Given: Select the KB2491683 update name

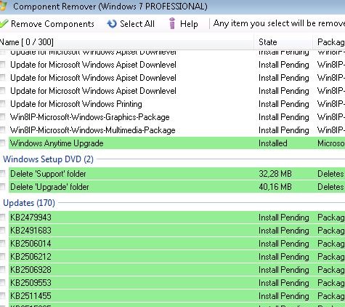Looking at the screenshot, I should point(31,231).
